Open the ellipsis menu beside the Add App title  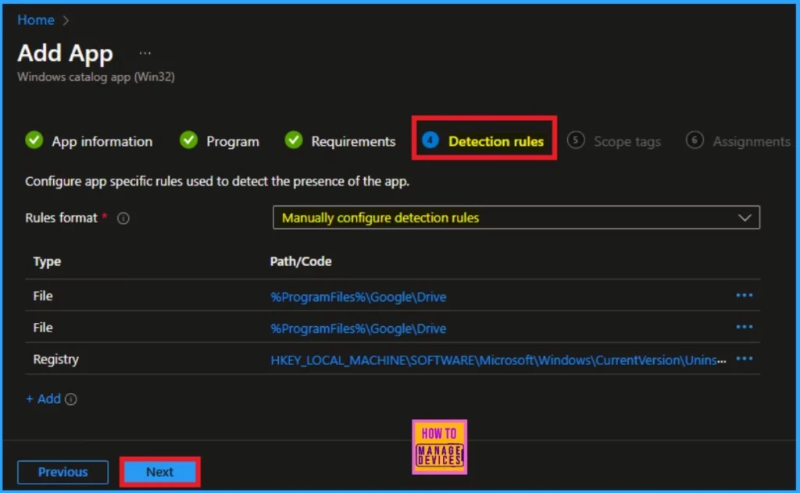[145, 53]
